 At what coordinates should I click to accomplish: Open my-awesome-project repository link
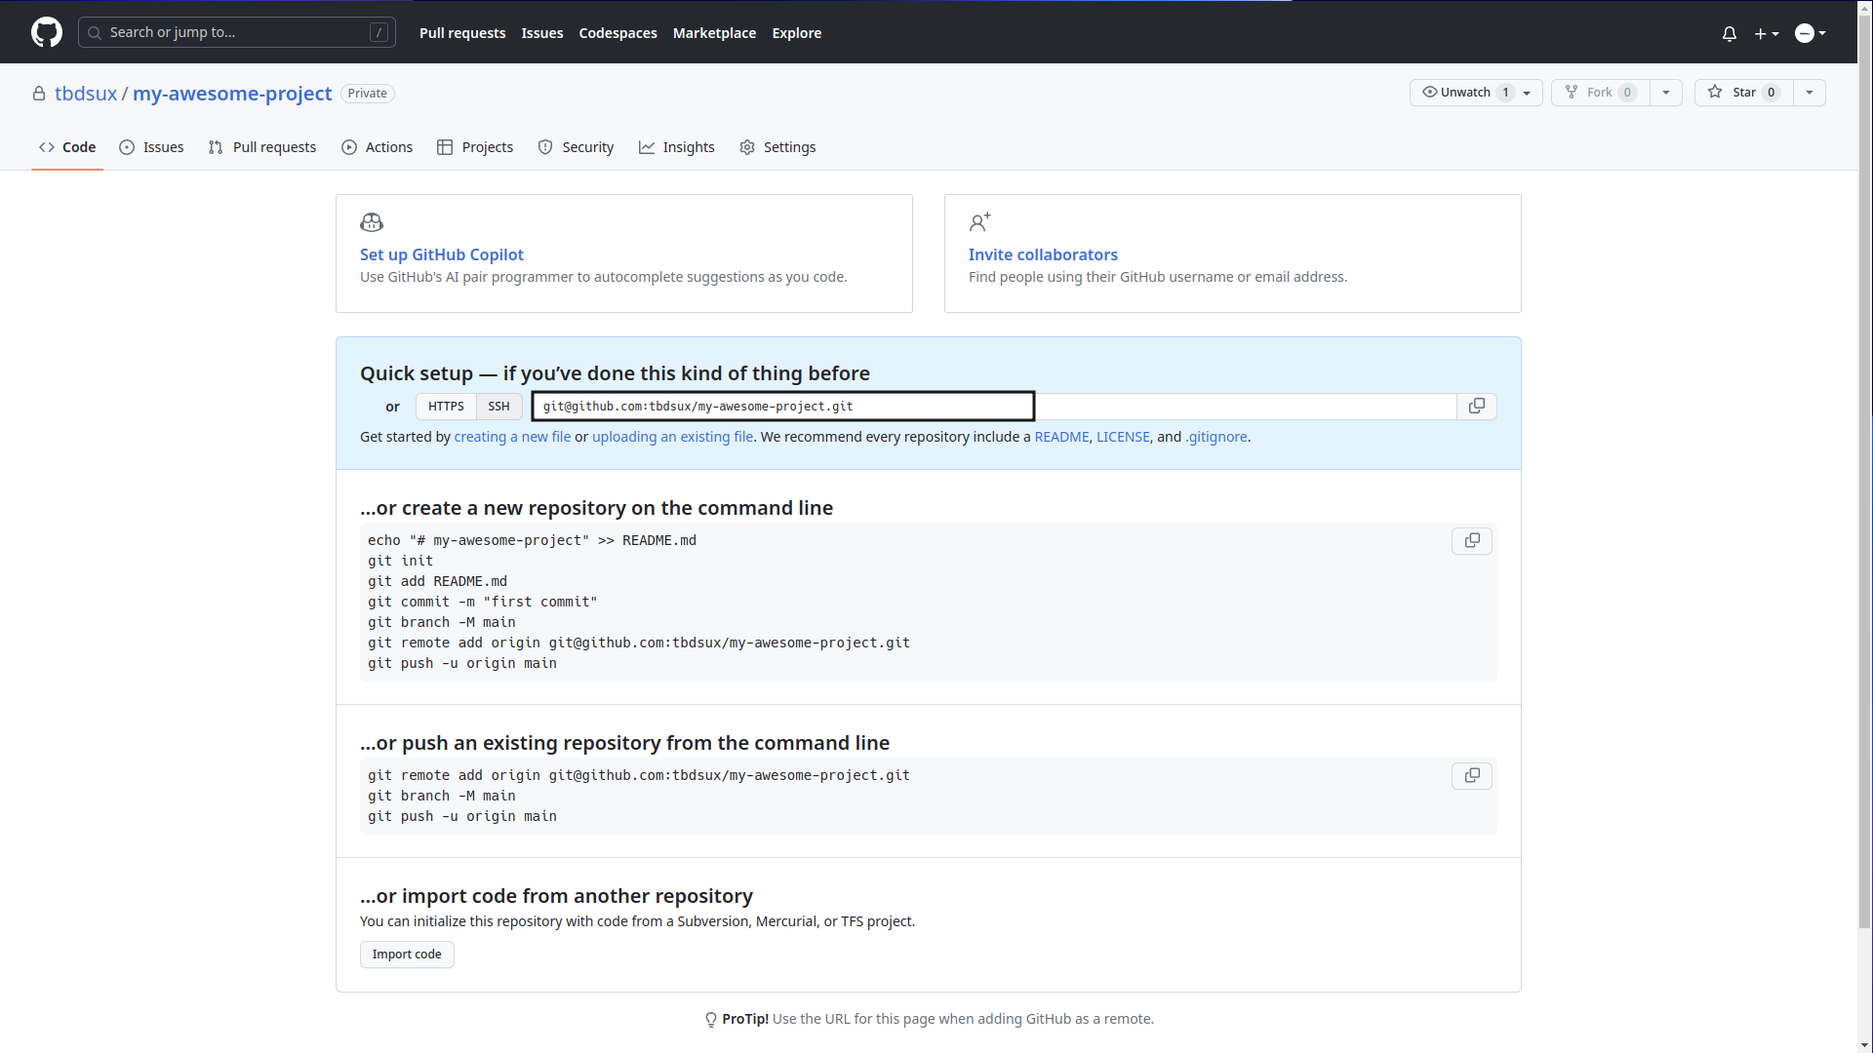232,94
